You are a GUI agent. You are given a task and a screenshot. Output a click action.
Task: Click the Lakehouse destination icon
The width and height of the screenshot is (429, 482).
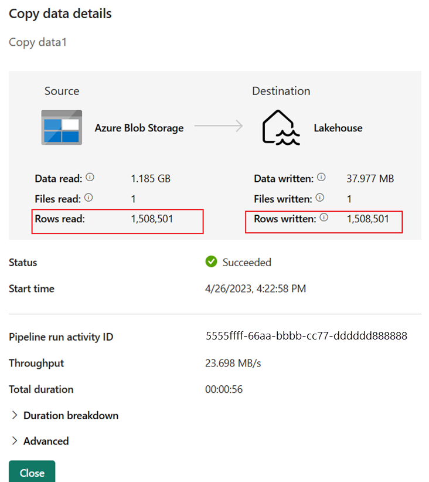coord(281,128)
